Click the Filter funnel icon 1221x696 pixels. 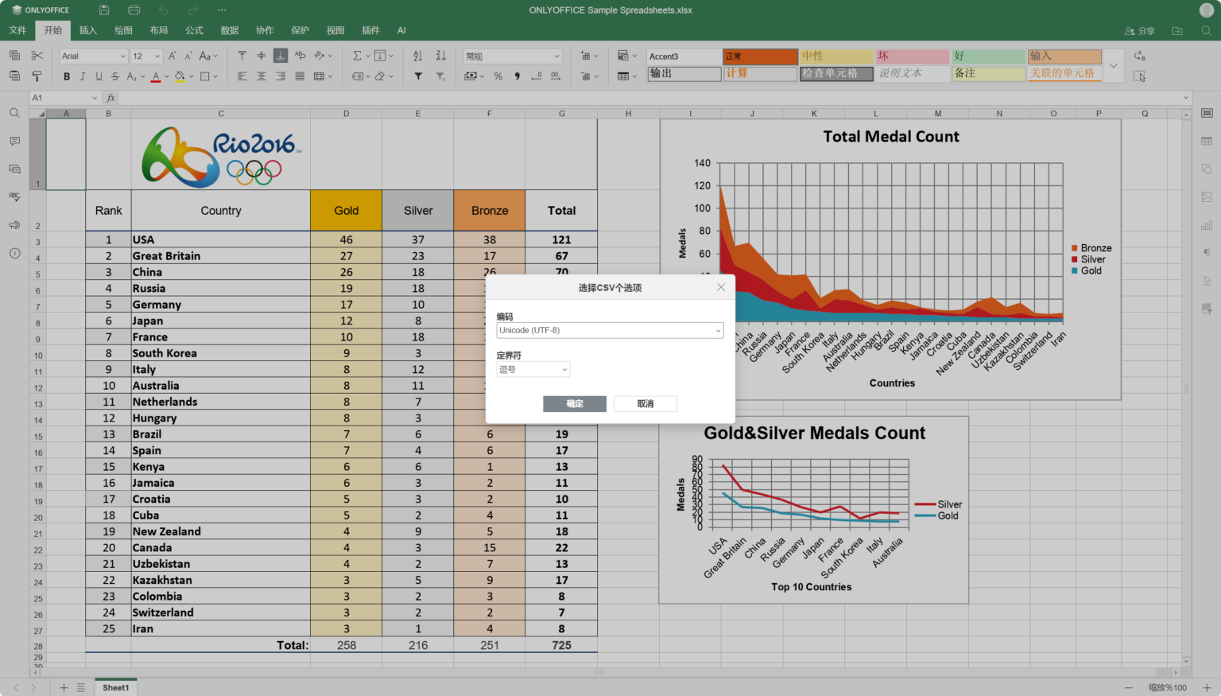click(x=418, y=76)
